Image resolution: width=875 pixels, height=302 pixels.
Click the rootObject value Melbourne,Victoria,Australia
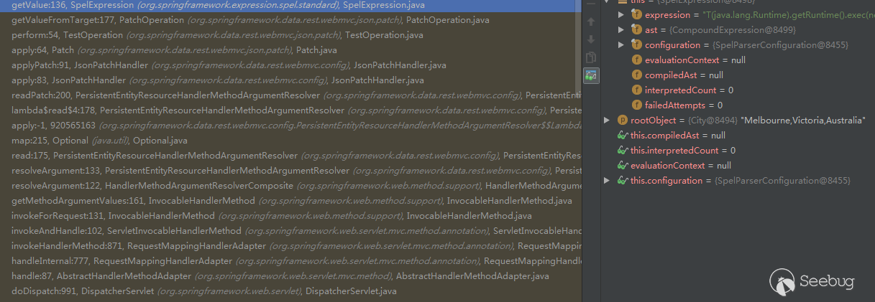coord(802,121)
